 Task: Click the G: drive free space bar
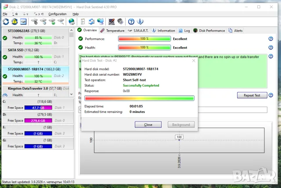[38, 146]
